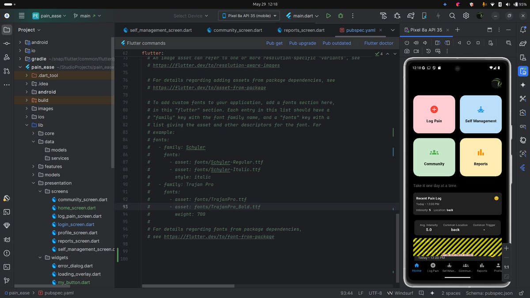The image size is (530, 298).
Task: Open Pull Requests tool window icon
Action: point(7,71)
